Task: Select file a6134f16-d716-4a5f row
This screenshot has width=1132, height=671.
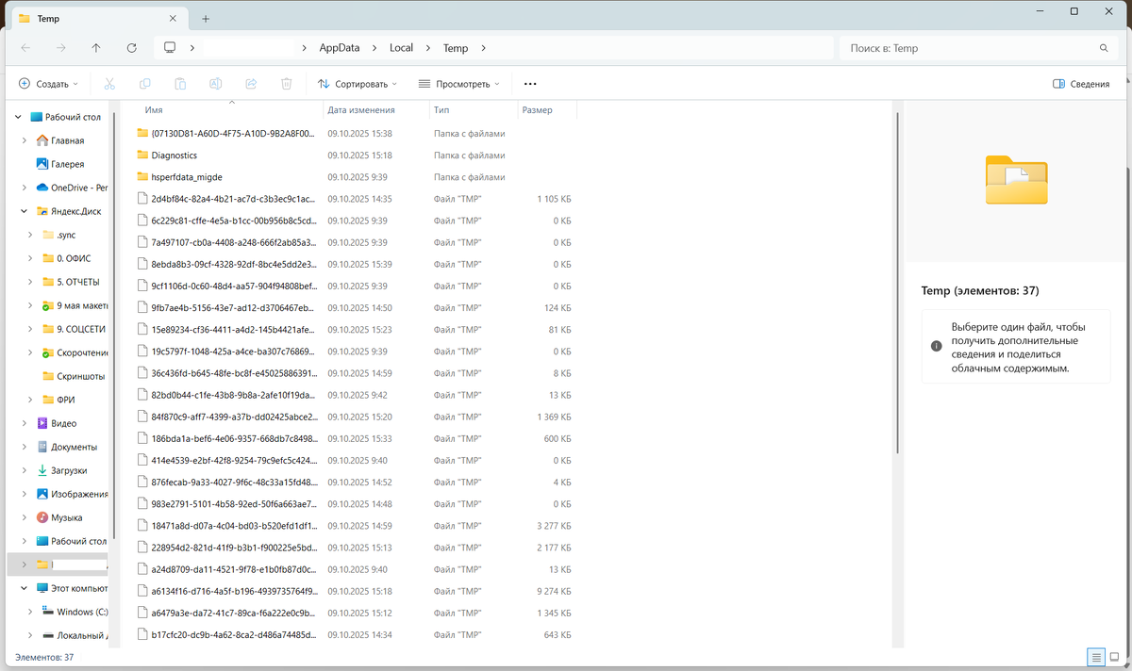Action: click(354, 591)
